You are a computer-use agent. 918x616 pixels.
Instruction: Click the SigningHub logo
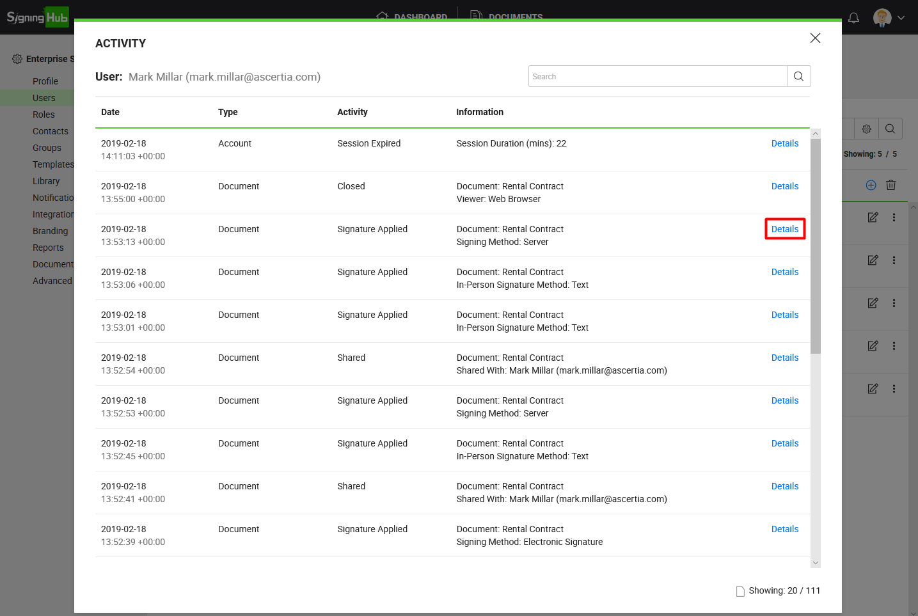pos(37,17)
